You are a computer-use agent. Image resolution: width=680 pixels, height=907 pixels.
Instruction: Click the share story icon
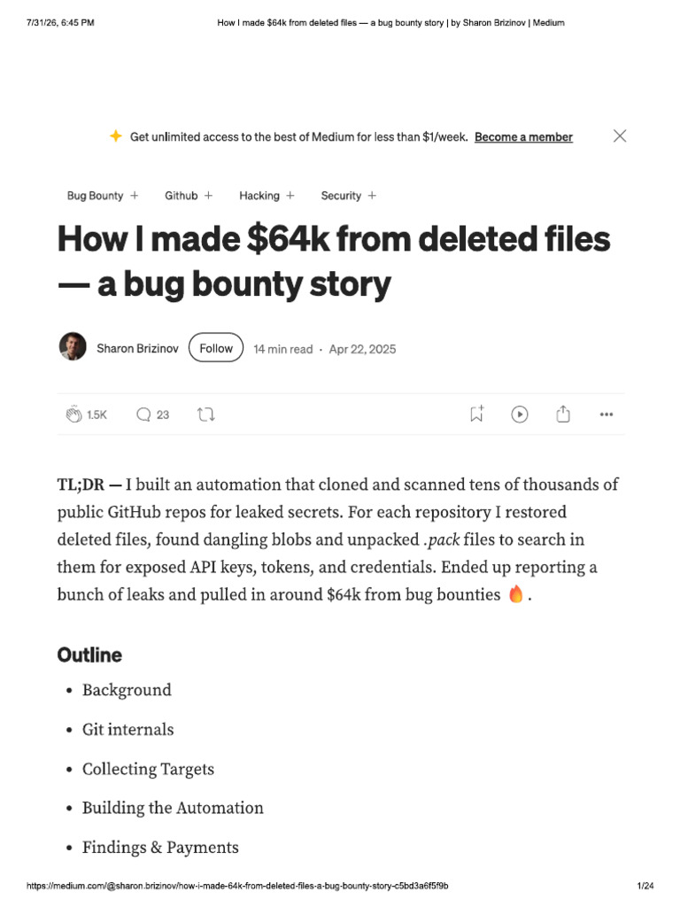[x=562, y=414]
